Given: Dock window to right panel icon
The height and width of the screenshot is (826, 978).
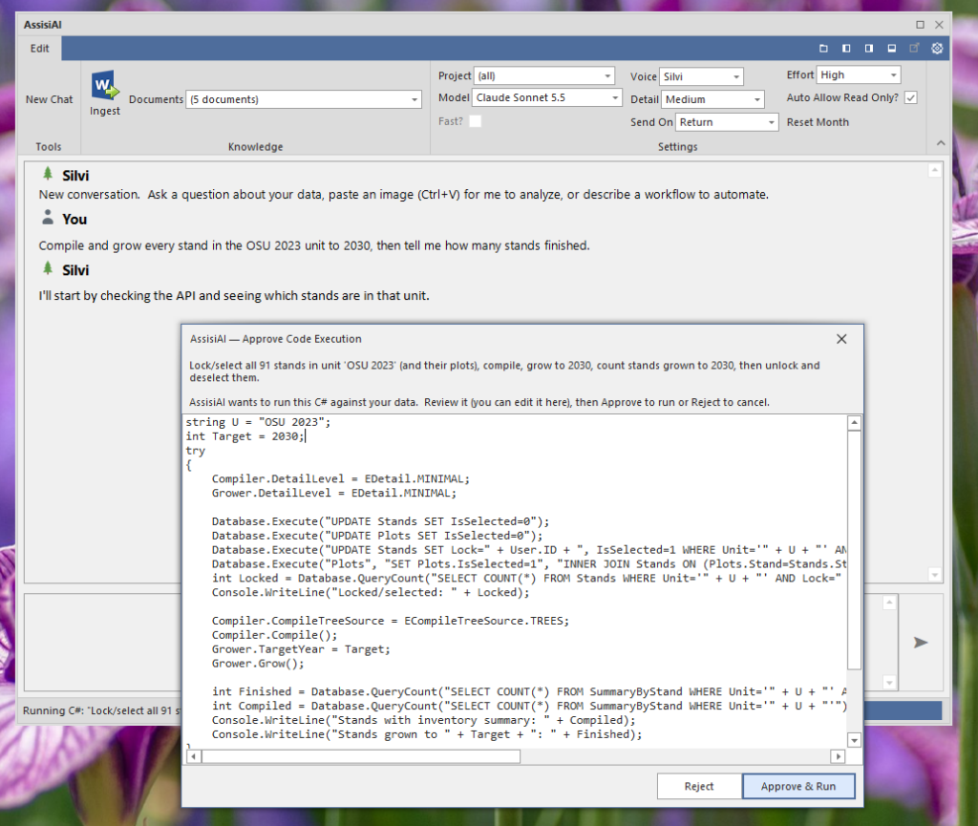Looking at the screenshot, I should click(x=869, y=48).
